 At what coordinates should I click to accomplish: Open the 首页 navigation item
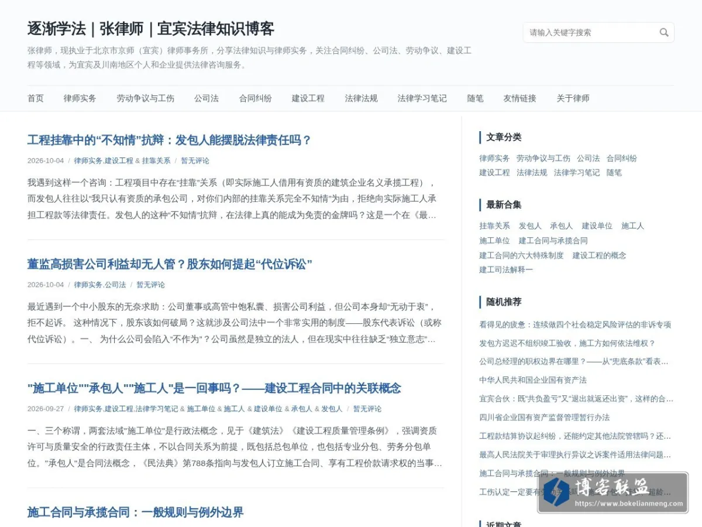click(36, 98)
